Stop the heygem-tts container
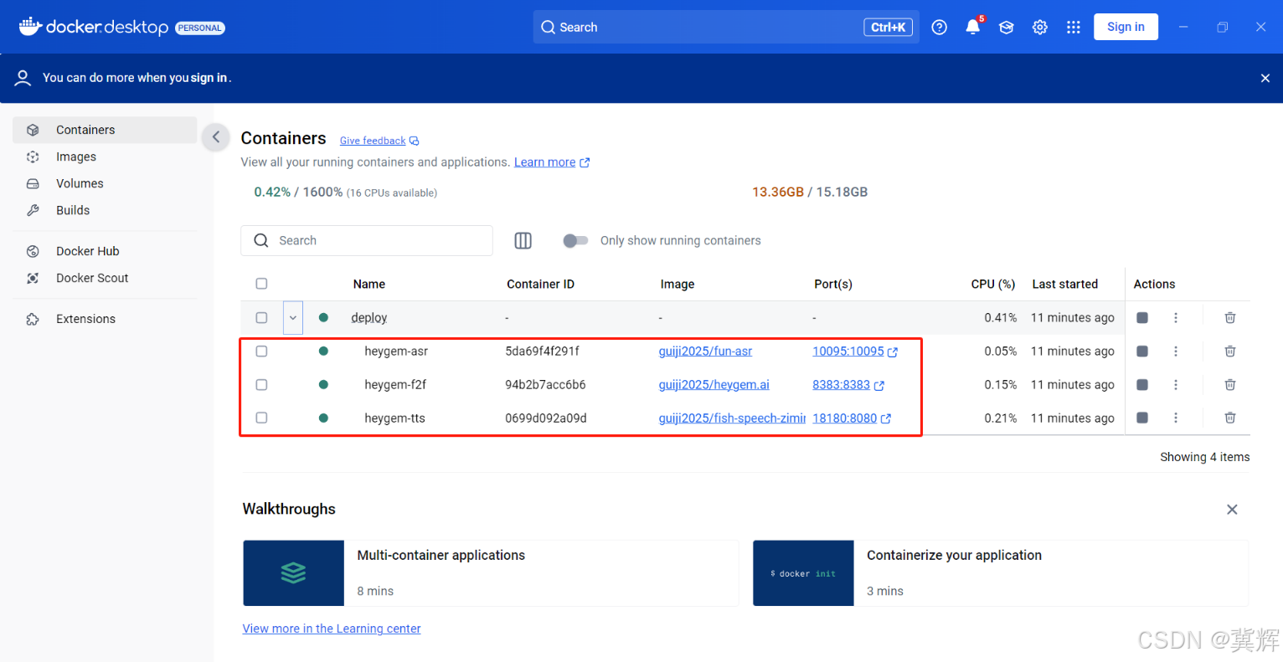This screenshot has height=662, width=1283. coord(1142,418)
